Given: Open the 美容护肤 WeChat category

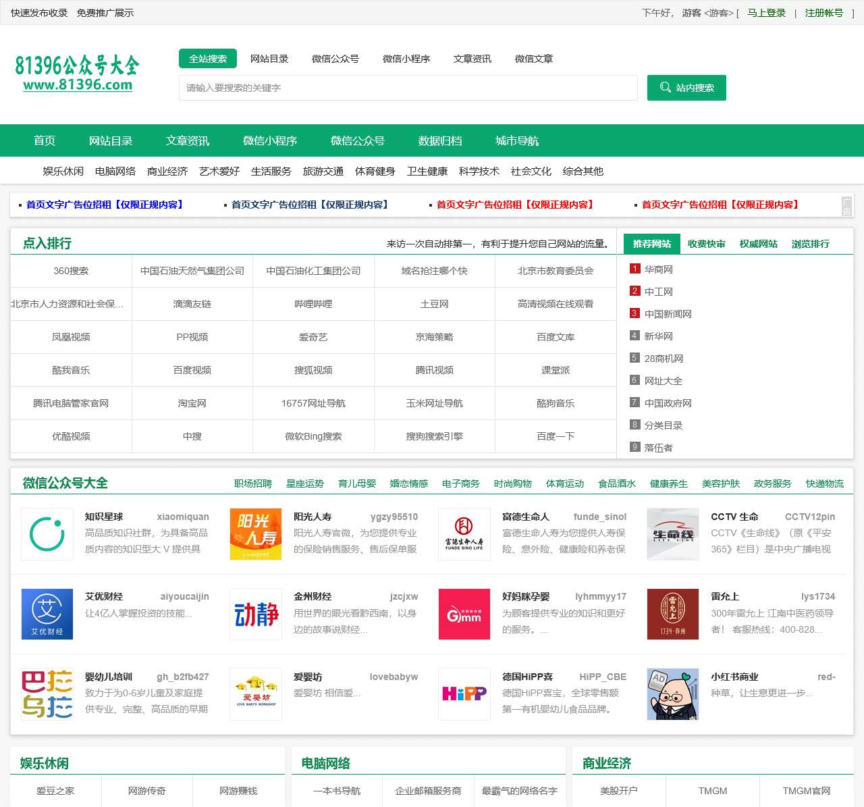Looking at the screenshot, I should pos(721,484).
